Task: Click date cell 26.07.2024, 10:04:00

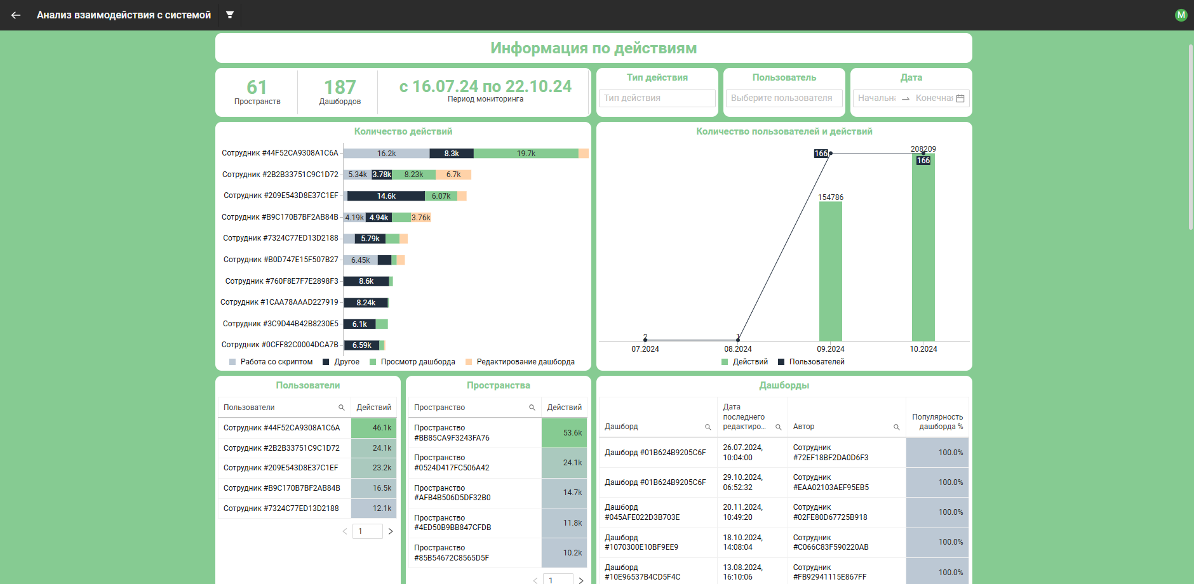Action: tap(752, 453)
